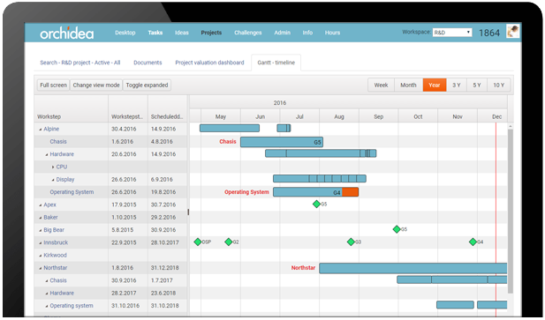
Task: Click the Chasis gantt bar labeled G5
Action: [x=282, y=142]
